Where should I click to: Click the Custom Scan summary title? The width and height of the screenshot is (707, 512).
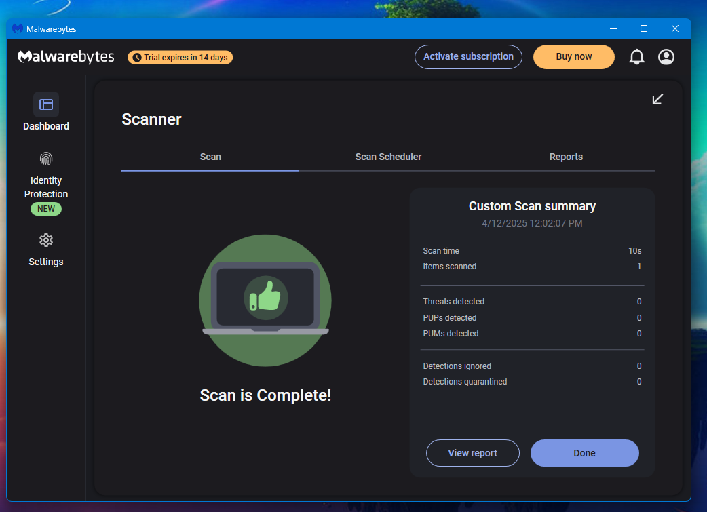532,206
